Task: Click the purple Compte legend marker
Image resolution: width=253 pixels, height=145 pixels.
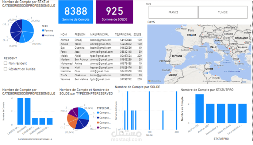Action: [98, 128]
